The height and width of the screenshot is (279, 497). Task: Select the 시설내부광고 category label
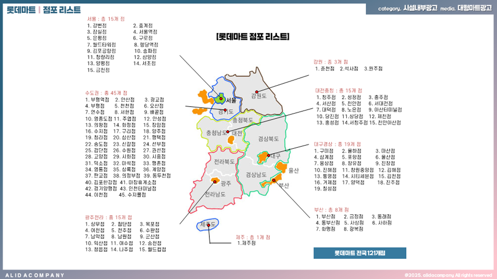pos(420,8)
